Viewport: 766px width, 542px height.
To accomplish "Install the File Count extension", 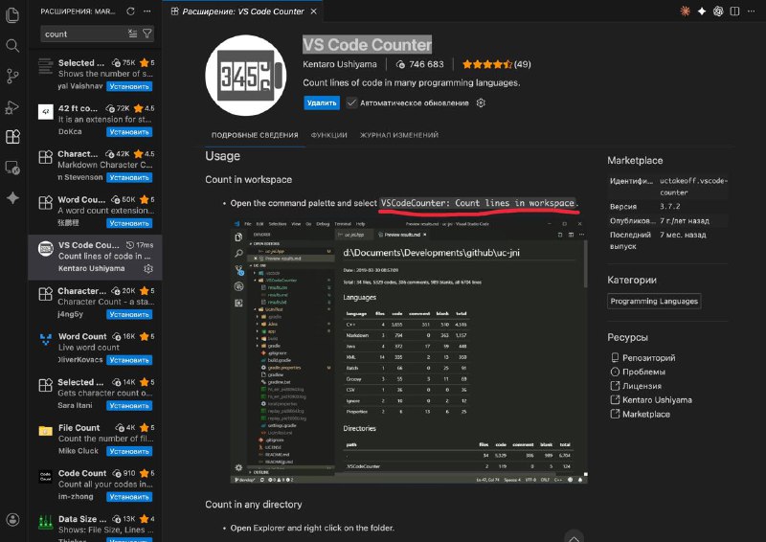I will [x=129, y=452].
